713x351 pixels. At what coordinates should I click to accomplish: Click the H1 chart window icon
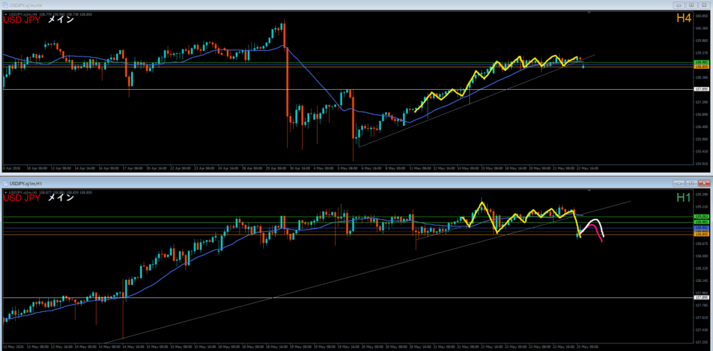point(6,183)
